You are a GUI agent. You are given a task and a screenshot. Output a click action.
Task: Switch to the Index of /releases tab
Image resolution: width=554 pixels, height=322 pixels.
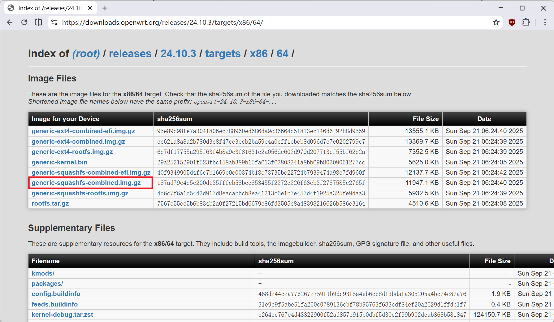pos(46,8)
